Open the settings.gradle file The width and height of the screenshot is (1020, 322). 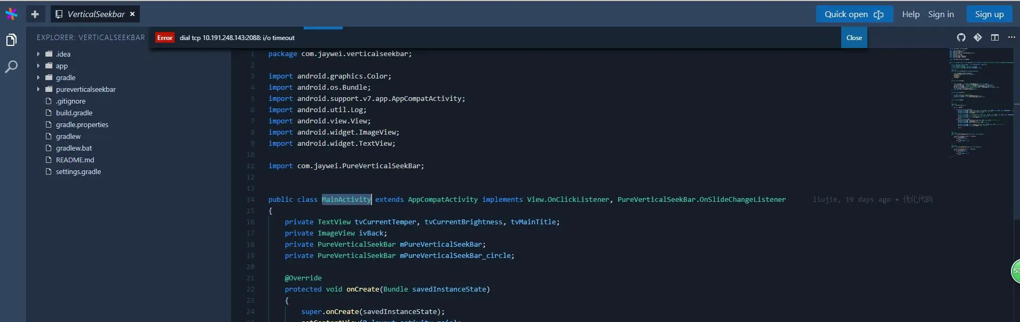tap(78, 172)
